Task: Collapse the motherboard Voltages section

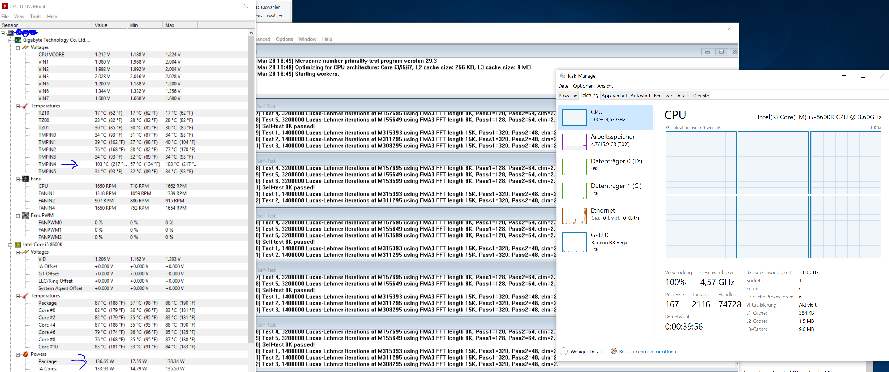Action: [18, 48]
